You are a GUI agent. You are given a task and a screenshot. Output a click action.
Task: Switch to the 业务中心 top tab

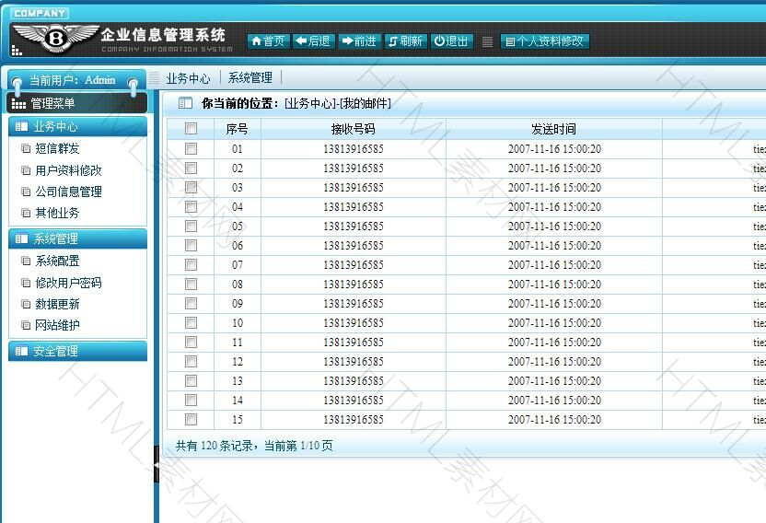coord(188,78)
